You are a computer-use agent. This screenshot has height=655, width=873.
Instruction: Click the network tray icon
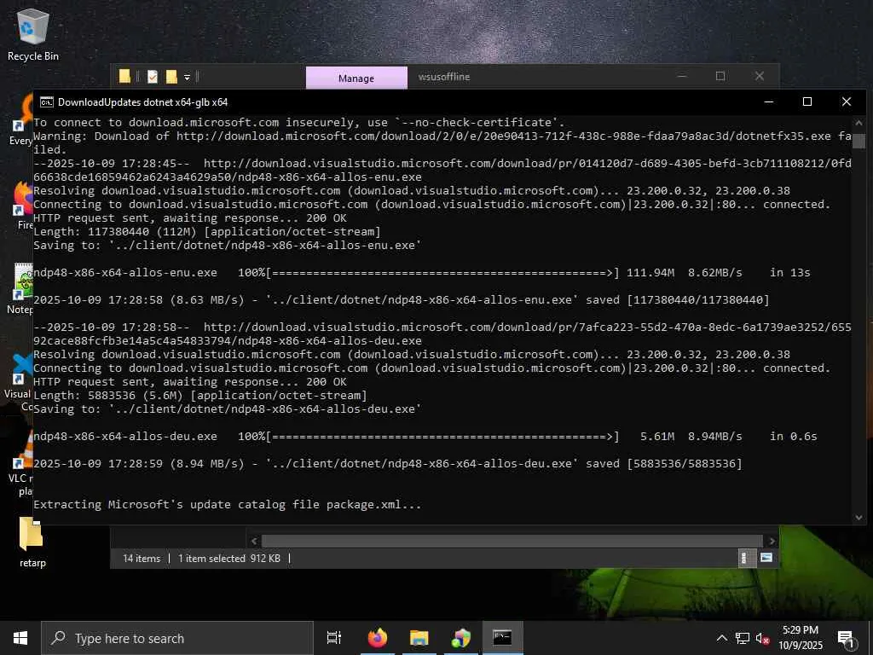(x=743, y=638)
